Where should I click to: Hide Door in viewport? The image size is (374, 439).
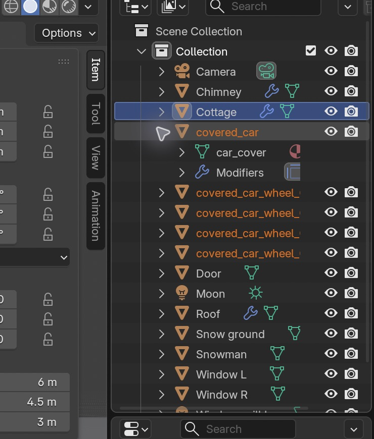pyautogui.click(x=331, y=272)
